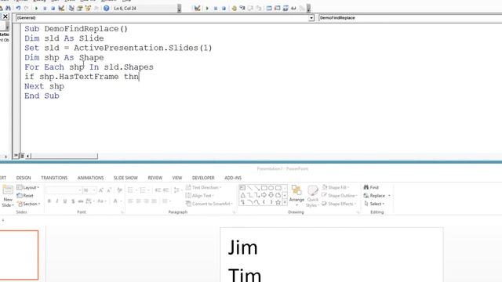The height and width of the screenshot is (282, 502).
Task: Click the binoculars Find icon in VBA toolbar
Action: [8, 9]
